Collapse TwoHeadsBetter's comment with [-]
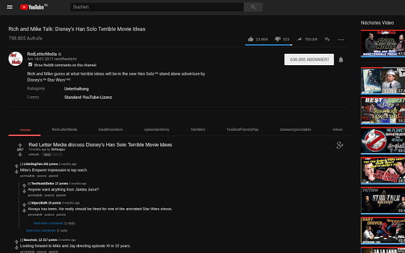Screen dimensions: 405x253 29,183
